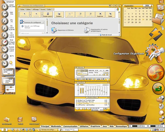Image resolution: width=165 pixels, height=132 pixels.
Task: Open the Affichage menu
Action: coord(36,9)
